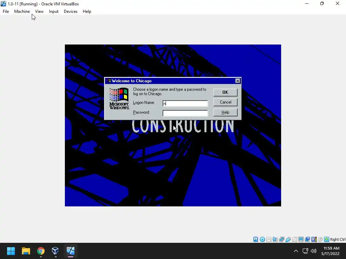
Task: Focus the Logon Name field
Action: click(x=185, y=103)
